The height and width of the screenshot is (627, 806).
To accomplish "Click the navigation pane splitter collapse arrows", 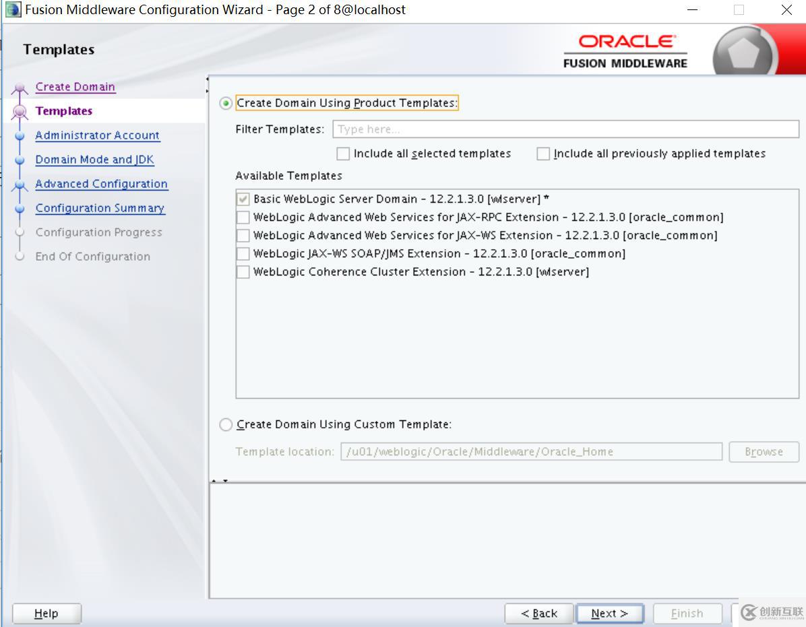I will pyautogui.click(x=207, y=86).
